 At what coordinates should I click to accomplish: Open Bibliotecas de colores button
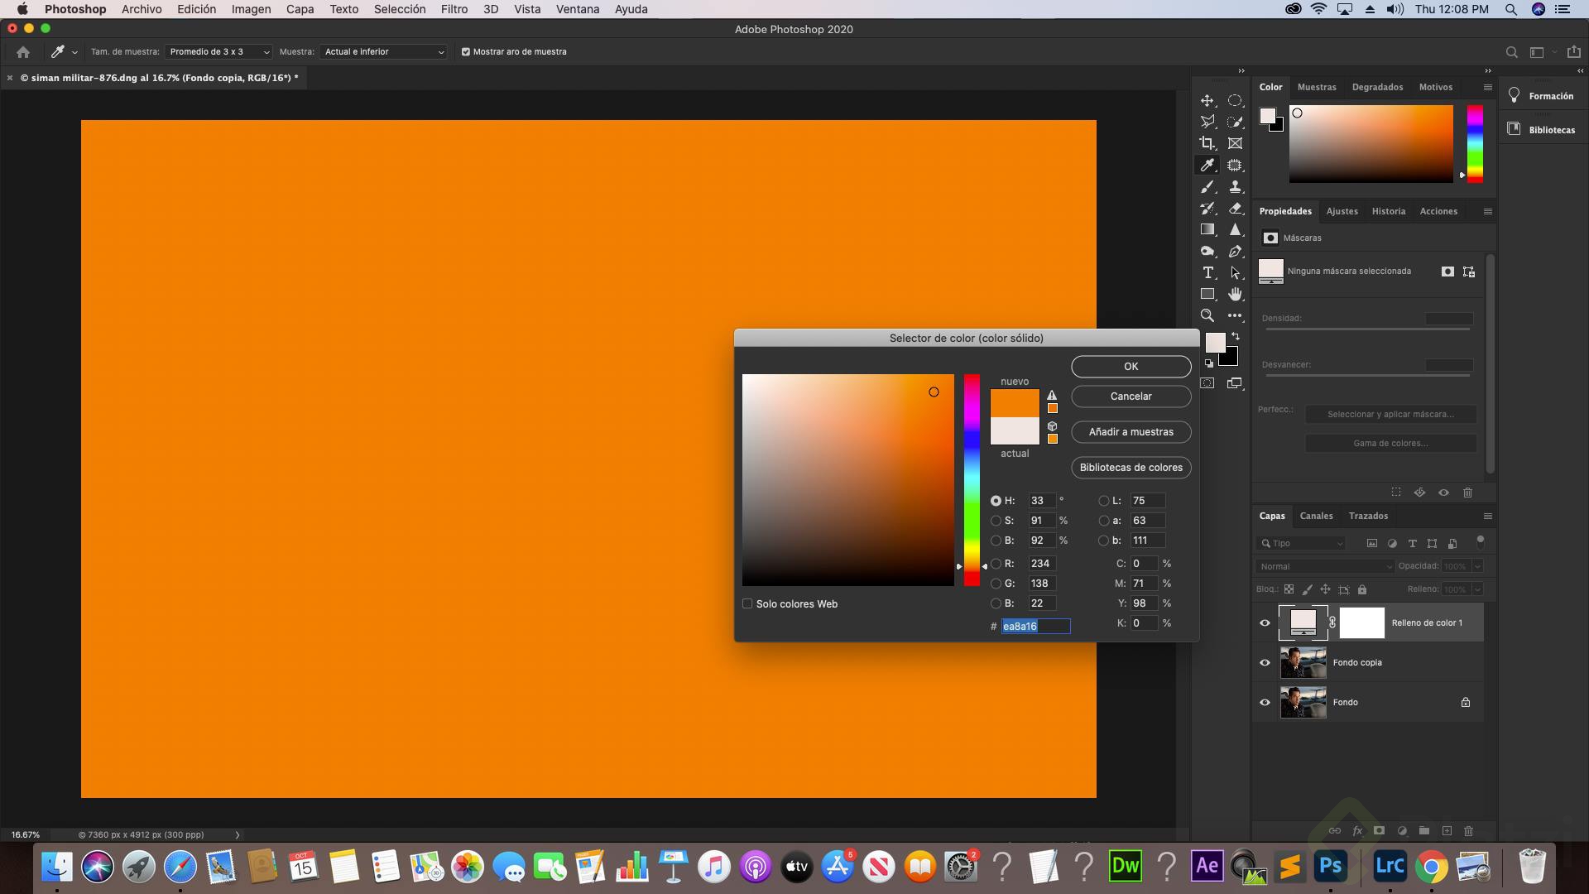(1131, 467)
